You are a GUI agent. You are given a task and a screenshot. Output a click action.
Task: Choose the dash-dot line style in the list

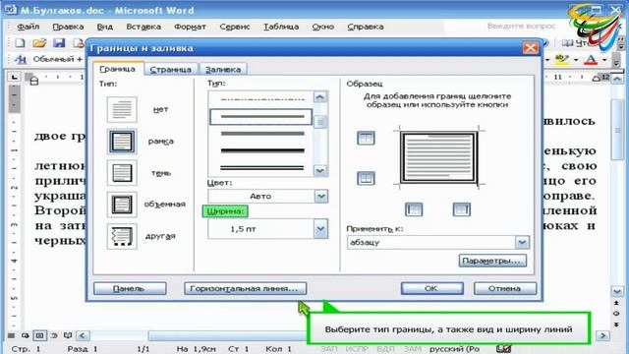261,99
